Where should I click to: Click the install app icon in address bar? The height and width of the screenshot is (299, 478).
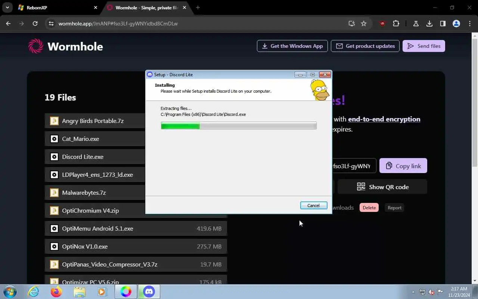pos(351,24)
